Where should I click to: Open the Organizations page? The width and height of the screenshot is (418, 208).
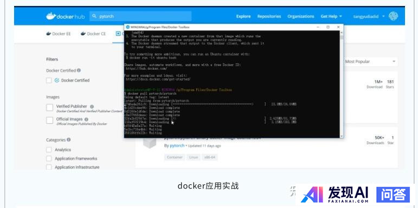click(x=301, y=16)
